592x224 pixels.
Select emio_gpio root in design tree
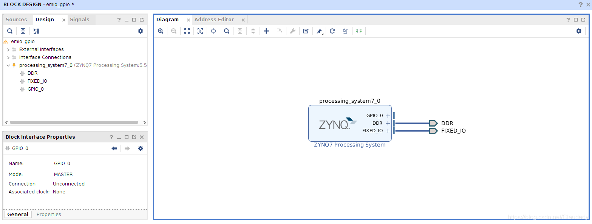pos(23,42)
